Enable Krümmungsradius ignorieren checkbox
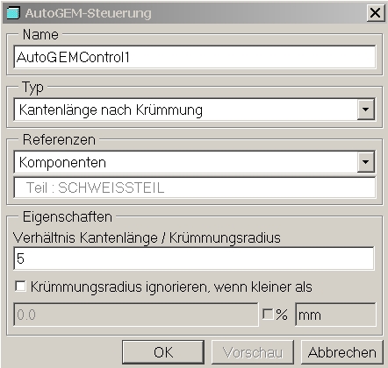Screen dimensions: 388x368 (20, 286)
